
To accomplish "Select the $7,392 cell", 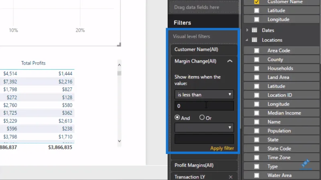I will click(10, 82).
